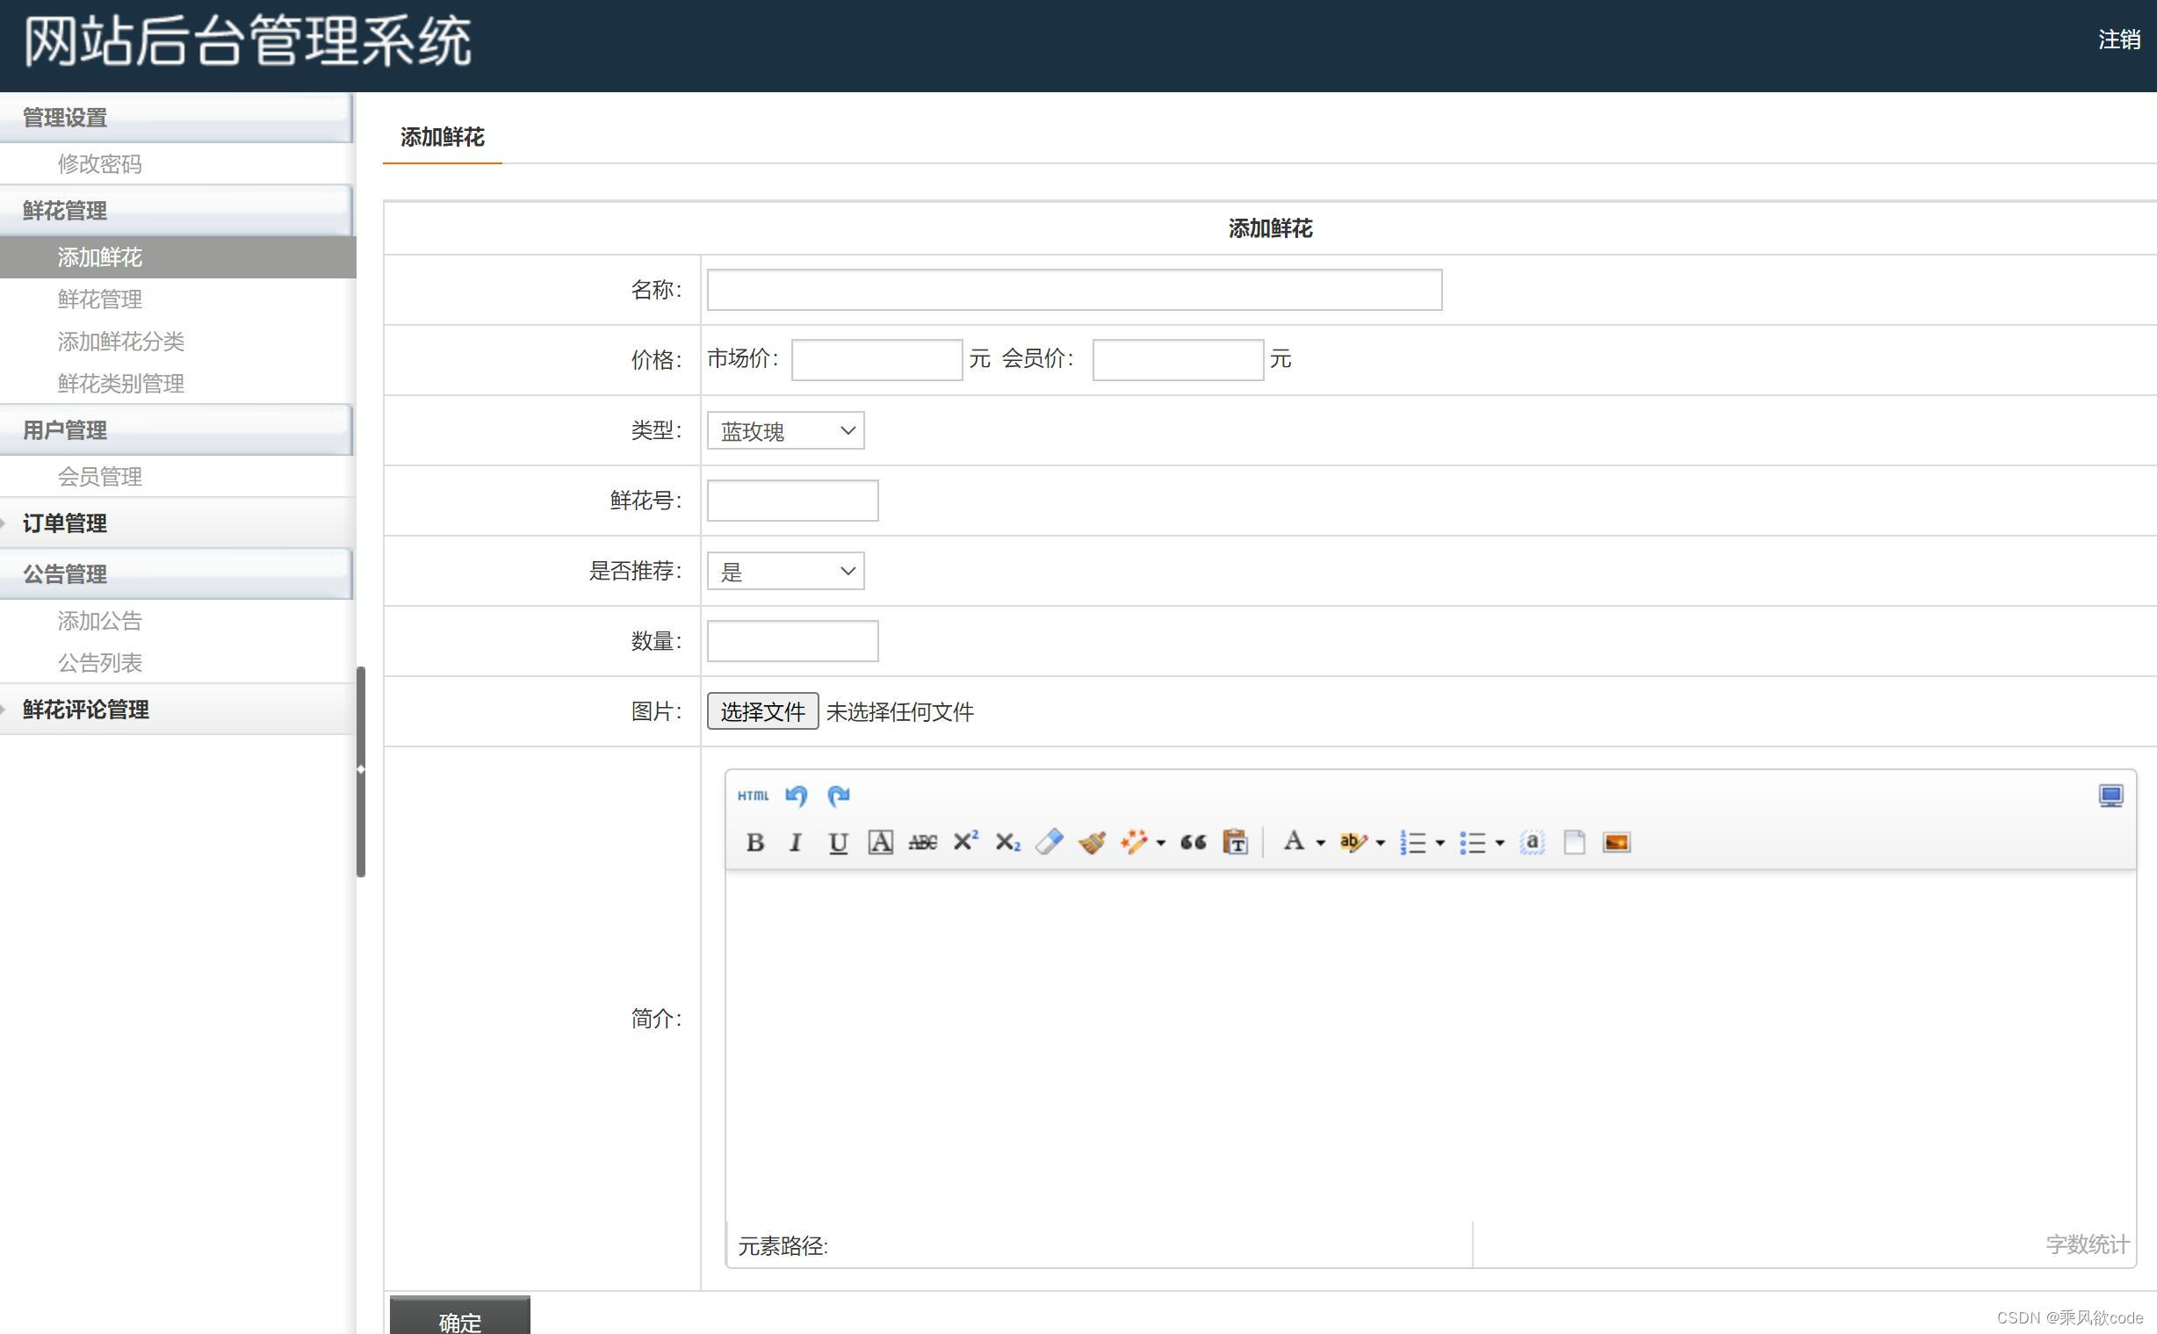Undo last edit in the editor
The height and width of the screenshot is (1334, 2157).
(x=795, y=795)
